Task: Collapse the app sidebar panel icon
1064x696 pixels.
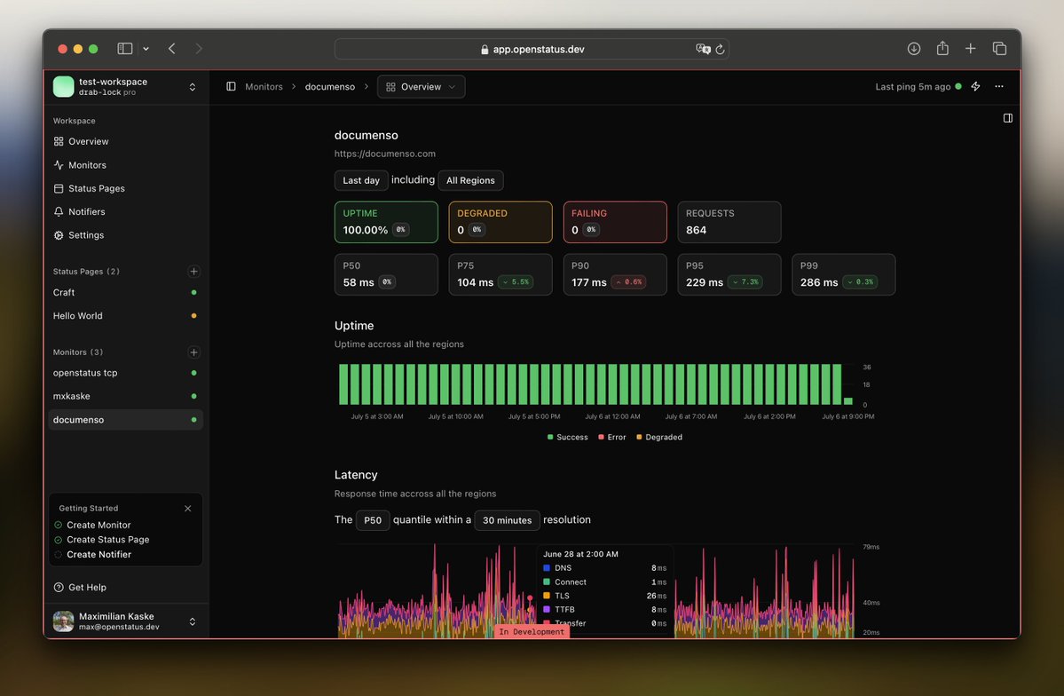Action: 231,86
